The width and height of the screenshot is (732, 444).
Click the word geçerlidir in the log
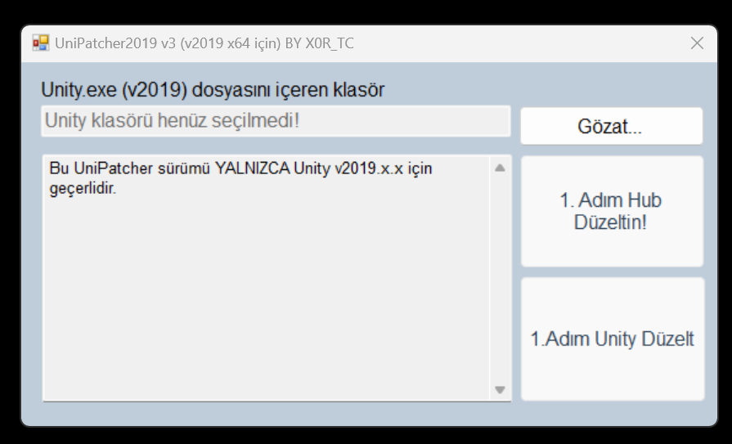(82, 188)
